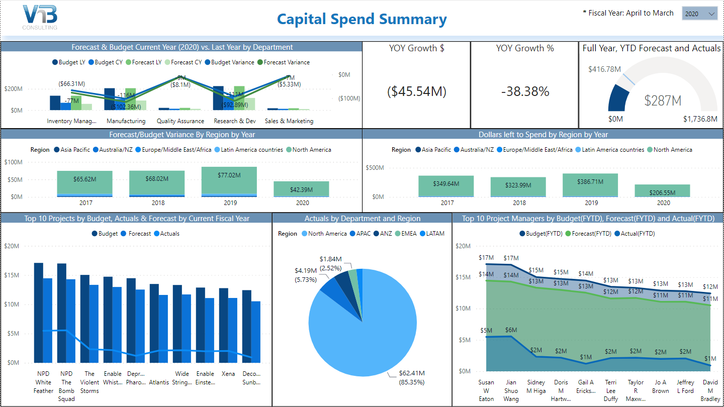Filter pie by EMEA legend item
Screen dimensions: 724x407
[406, 234]
